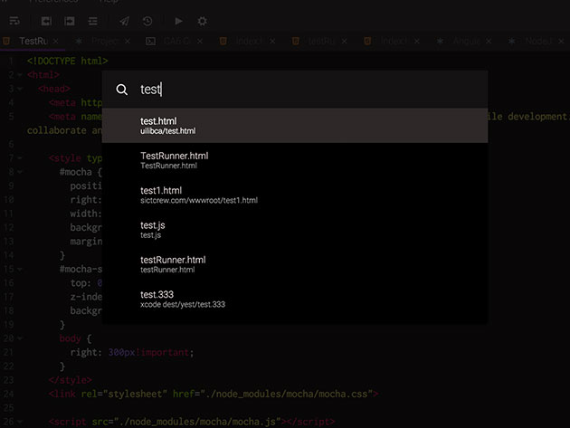Open the test1.html search result
570x428 pixels.
pos(295,195)
